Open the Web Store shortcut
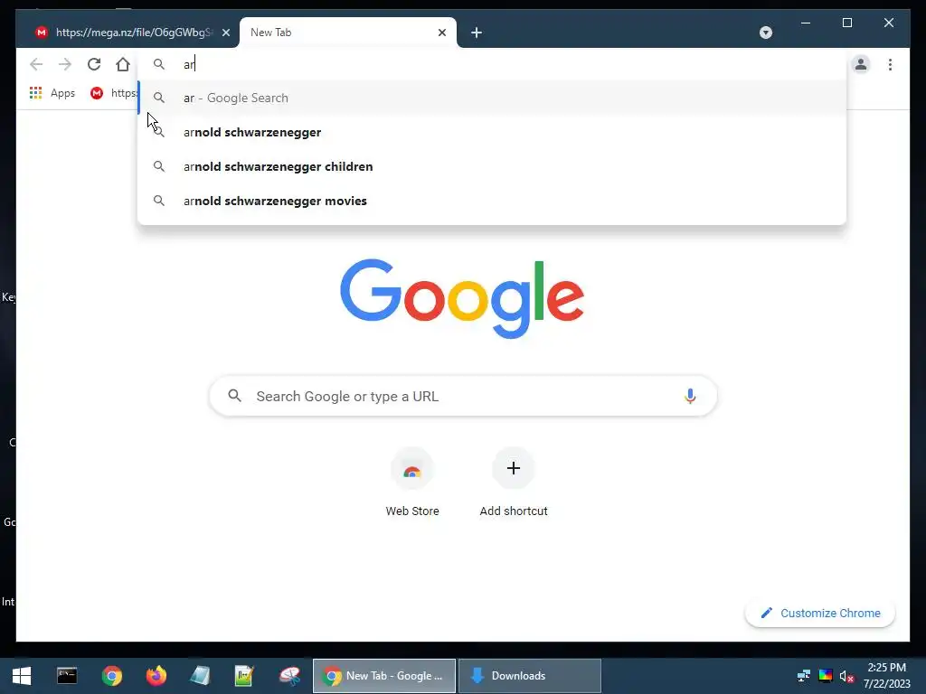This screenshot has width=926, height=694. click(412, 483)
